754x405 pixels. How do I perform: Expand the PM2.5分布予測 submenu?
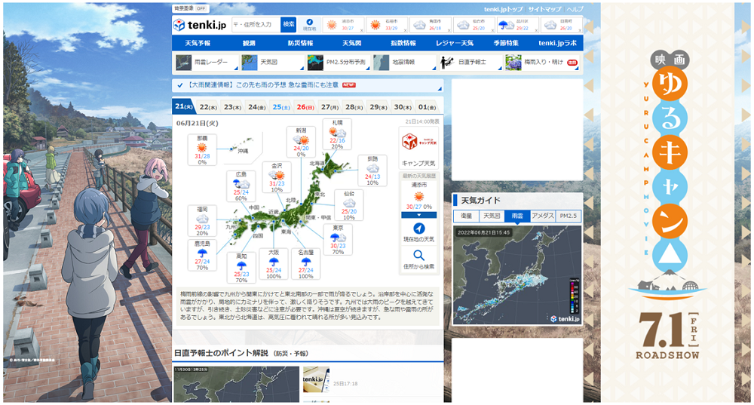(367, 69)
